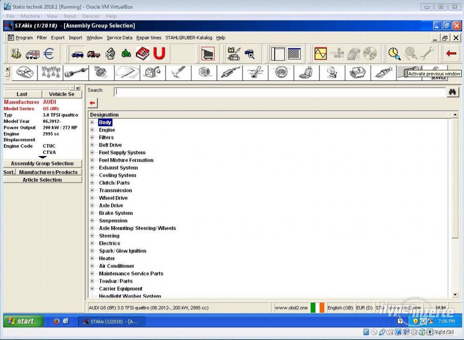Click the red back arrow in the top toolbar
The width and height of the screenshot is (464, 340).
[x=451, y=54]
